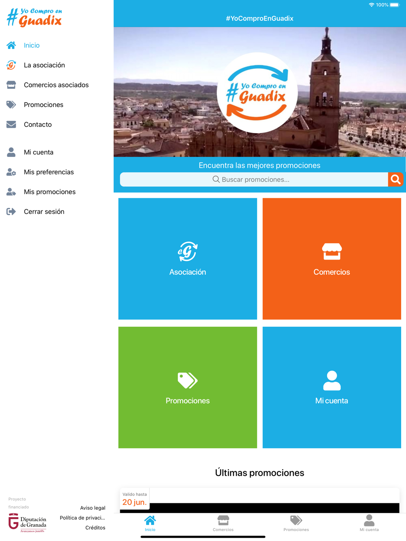Tap the Asociación tile label
This screenshot has height=541, width=406.
(188, 272)
